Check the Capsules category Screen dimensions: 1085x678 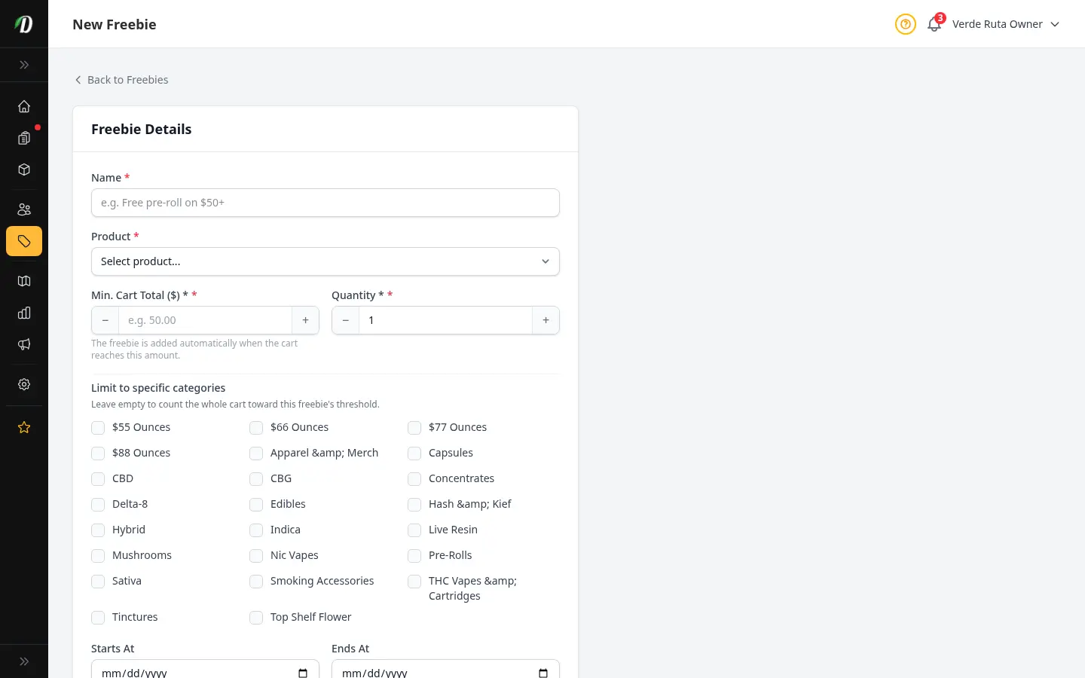coord(414,454)
